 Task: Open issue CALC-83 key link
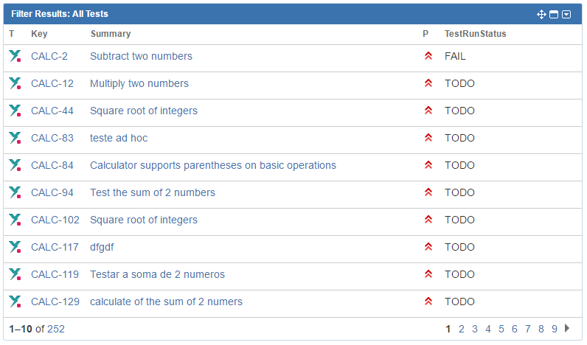coord(52,138)
